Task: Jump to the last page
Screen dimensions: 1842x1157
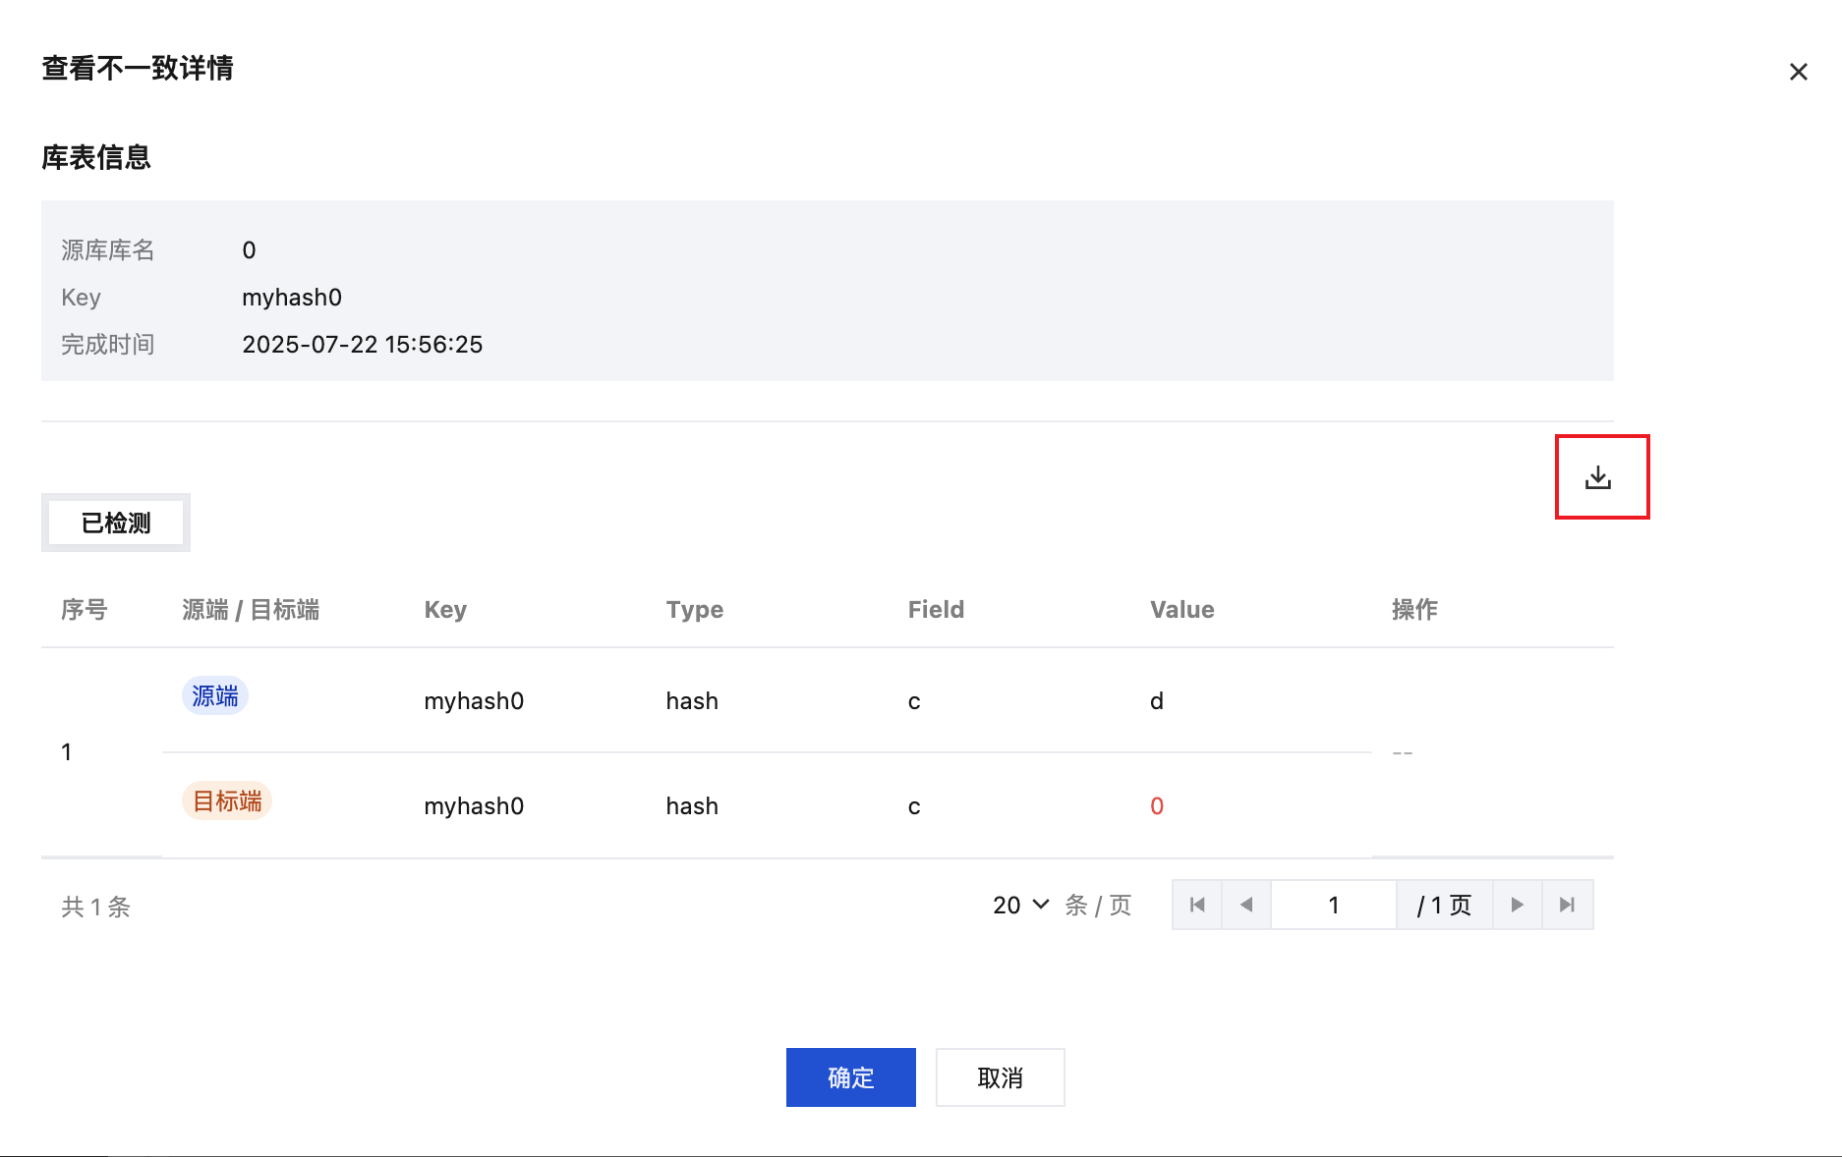Action: [1567, 905]
